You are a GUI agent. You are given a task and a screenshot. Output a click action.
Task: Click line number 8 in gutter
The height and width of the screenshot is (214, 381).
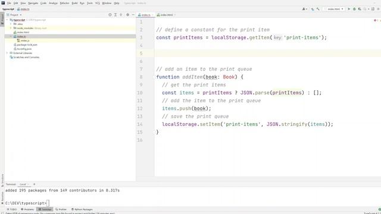click(141, 77)
